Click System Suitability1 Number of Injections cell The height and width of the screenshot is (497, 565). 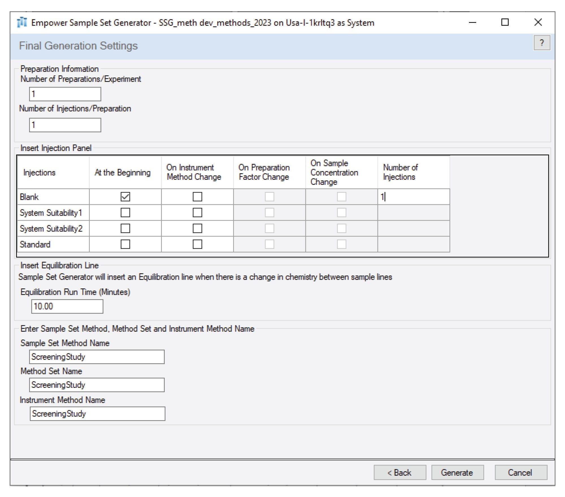click(414, 213)
